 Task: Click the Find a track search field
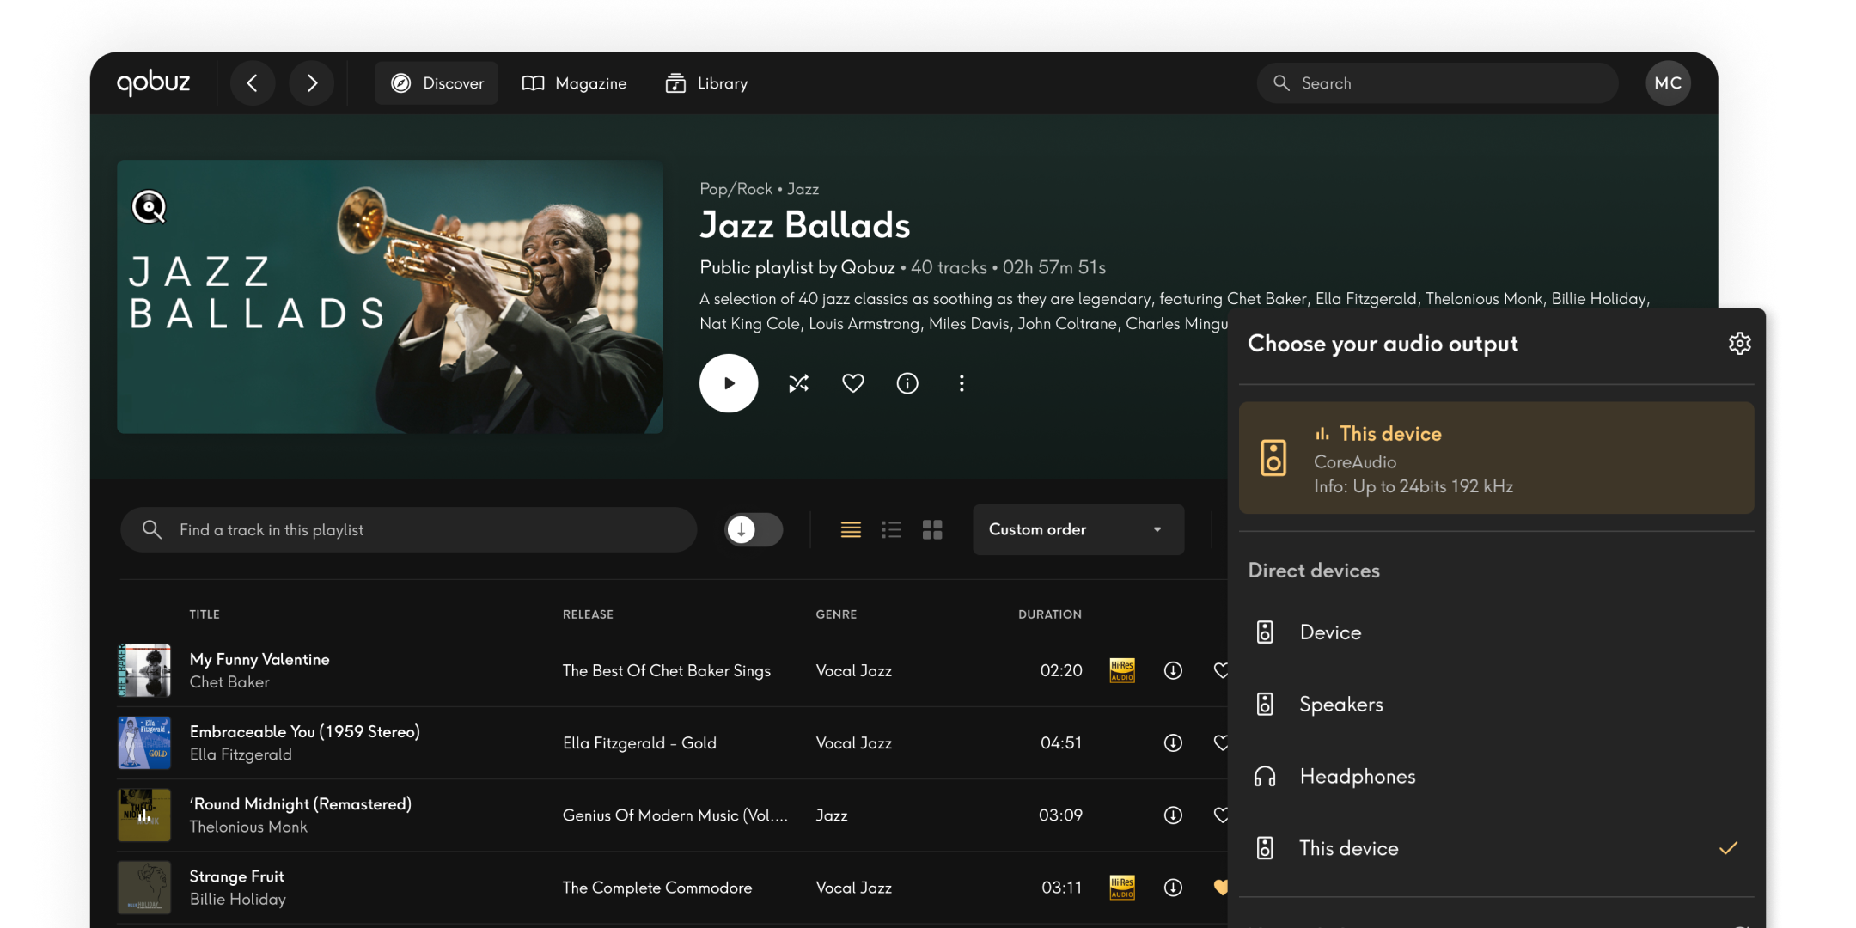coord(408,529)
